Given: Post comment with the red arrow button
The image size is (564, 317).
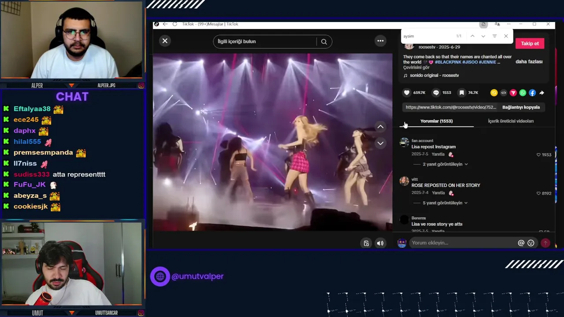Looking at the screenshot, I should click(545, 243).
